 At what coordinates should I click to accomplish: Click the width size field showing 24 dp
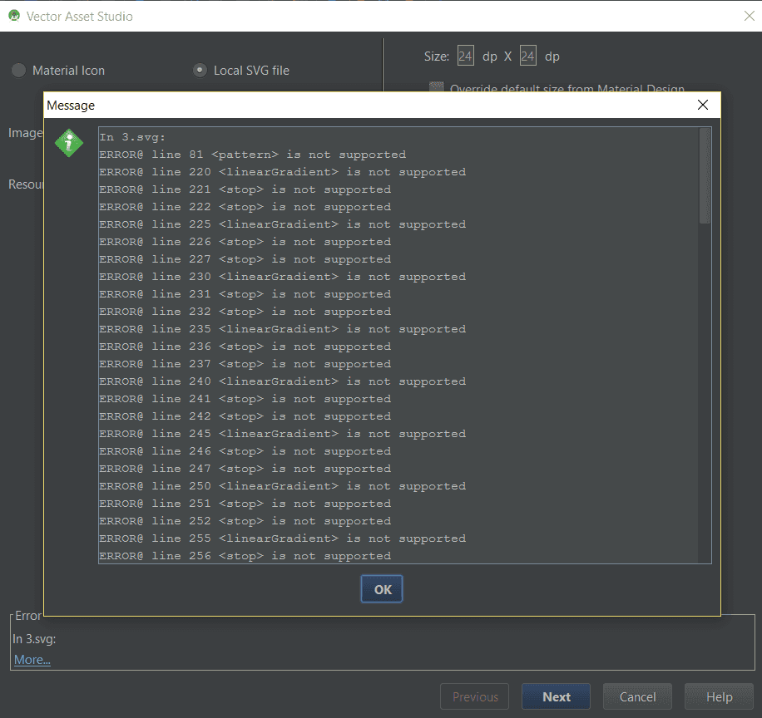pos(465,56)
